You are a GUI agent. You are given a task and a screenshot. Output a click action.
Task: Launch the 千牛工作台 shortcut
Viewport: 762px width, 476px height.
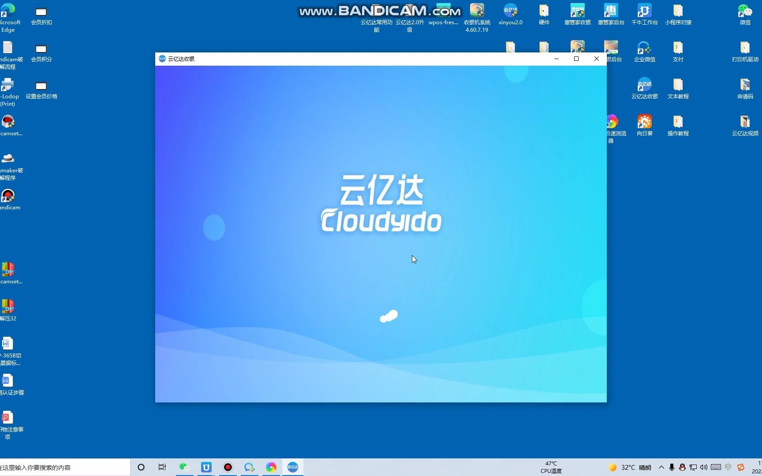[x=644, y=15]
